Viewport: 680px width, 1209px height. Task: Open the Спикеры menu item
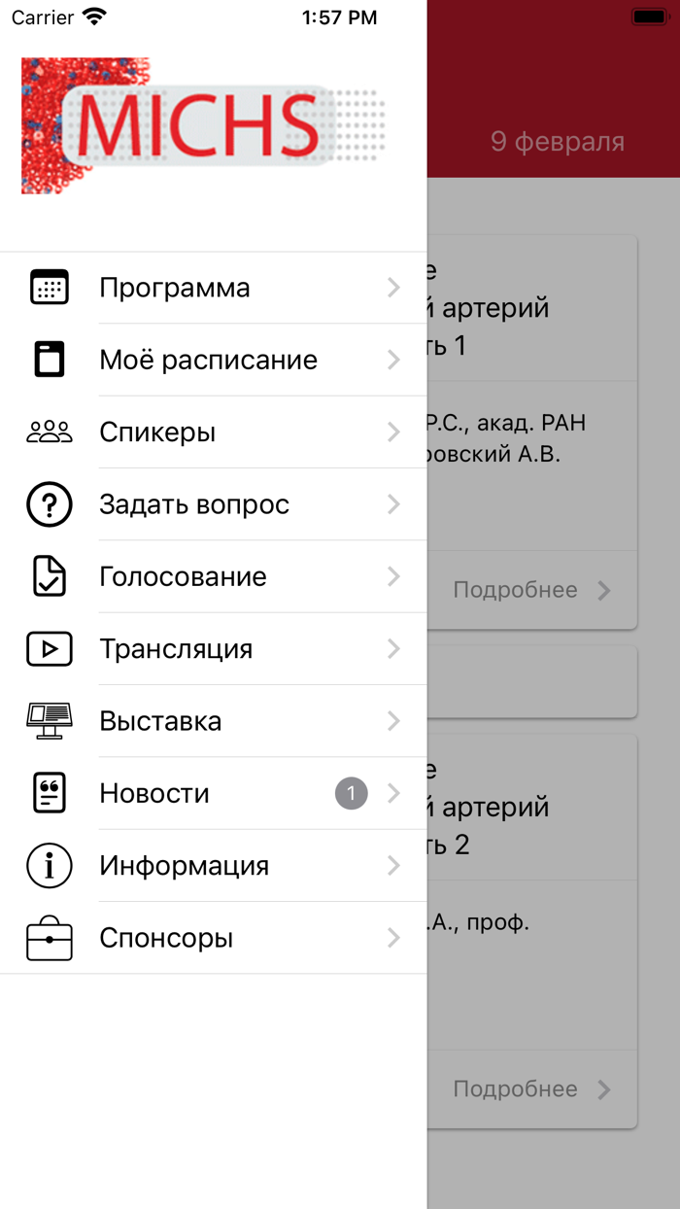click(214, 432)
